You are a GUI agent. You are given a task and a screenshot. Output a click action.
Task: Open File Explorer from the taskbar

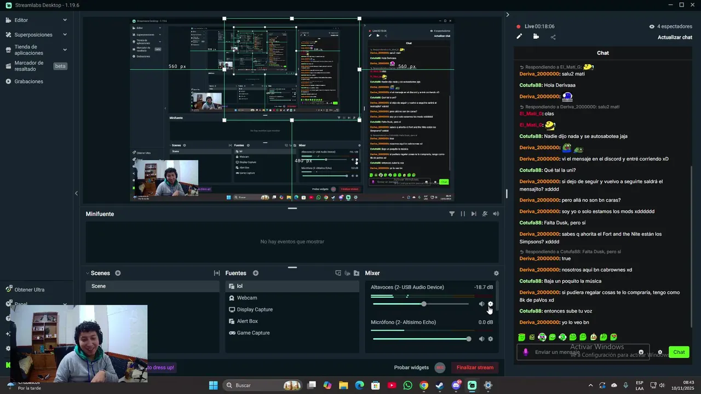[343, 385]
